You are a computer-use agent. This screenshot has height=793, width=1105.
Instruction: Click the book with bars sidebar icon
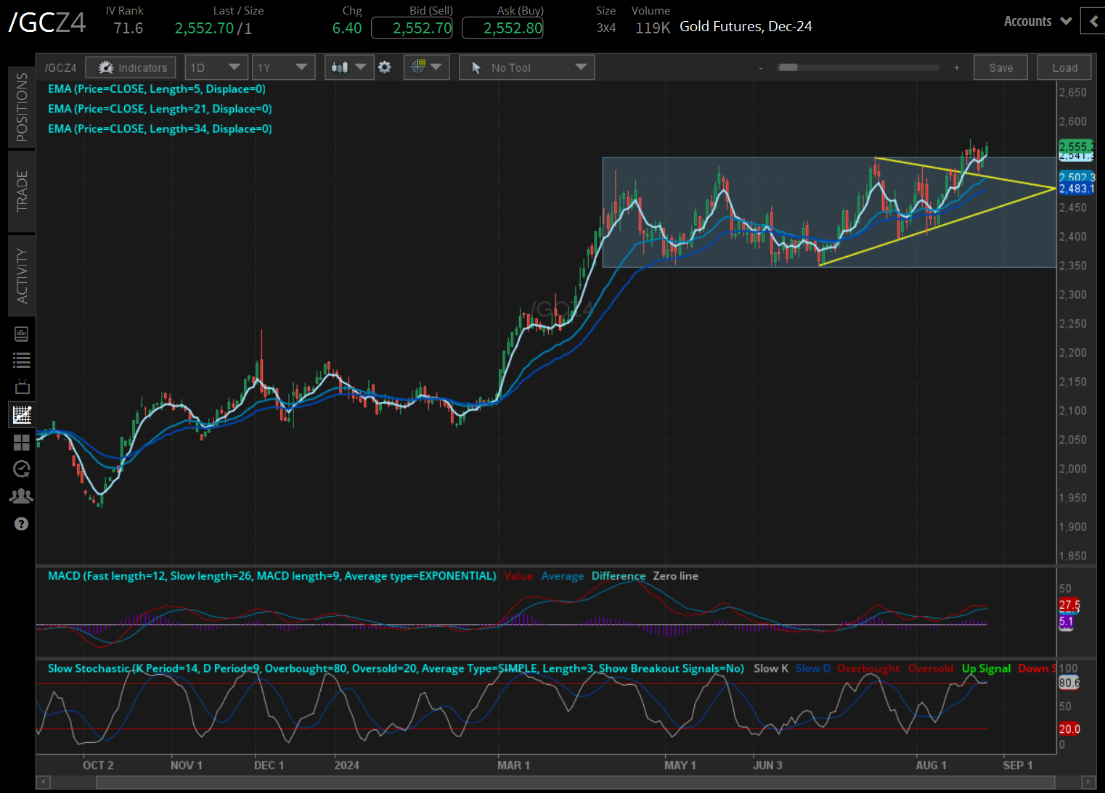(22, 334)
